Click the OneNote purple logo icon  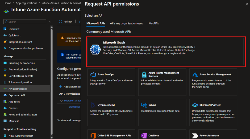coord(144,136)
